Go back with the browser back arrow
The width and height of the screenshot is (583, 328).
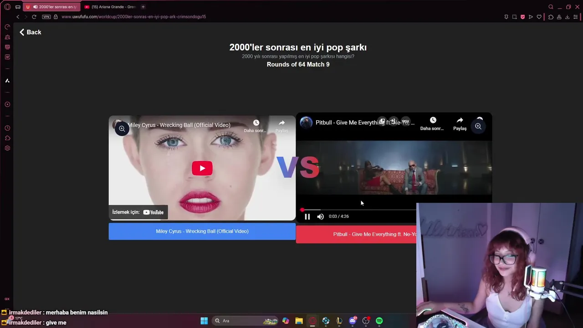(18, 17)
